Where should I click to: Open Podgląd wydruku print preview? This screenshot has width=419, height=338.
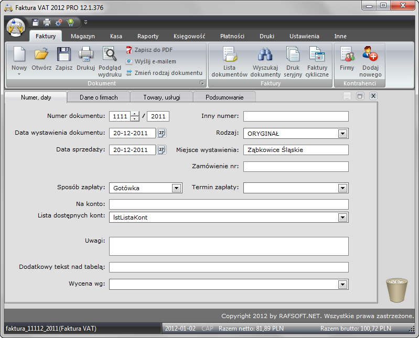(x=110, y=62)
